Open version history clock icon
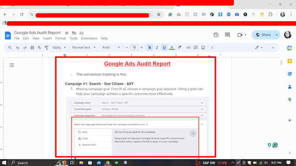296x166 pixels. (216, 35)
